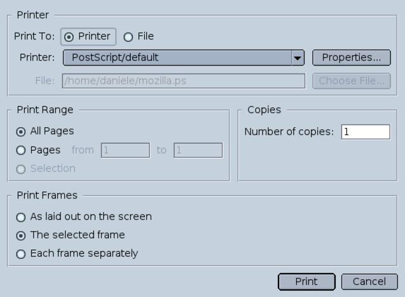Click the printer dropdown arrow button
405x297 pixels.
click(298, 58)
